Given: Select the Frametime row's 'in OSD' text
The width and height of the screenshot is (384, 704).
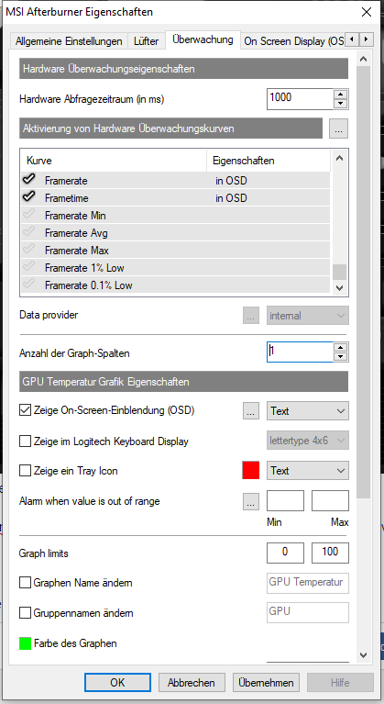Looking at the screenshot, I should pos(231,198).
